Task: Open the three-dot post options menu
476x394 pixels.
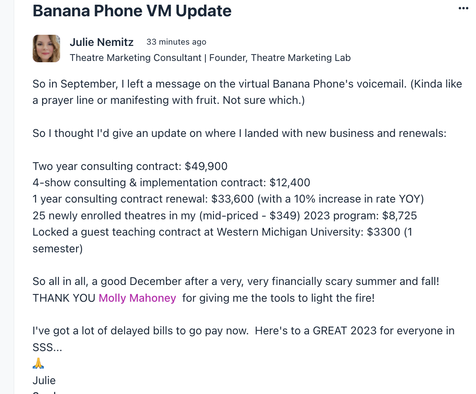Action: click(x=463, y=9)
